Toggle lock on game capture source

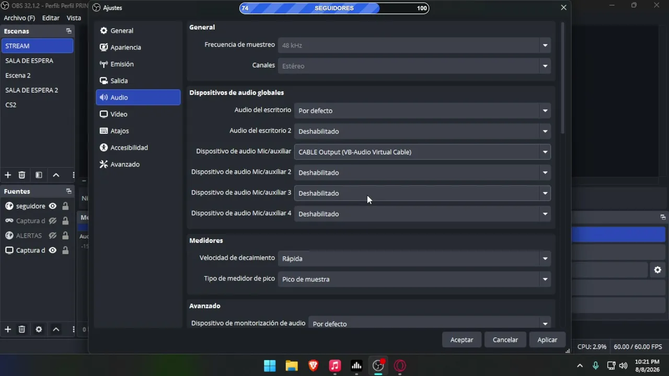[x=65, y=221]
